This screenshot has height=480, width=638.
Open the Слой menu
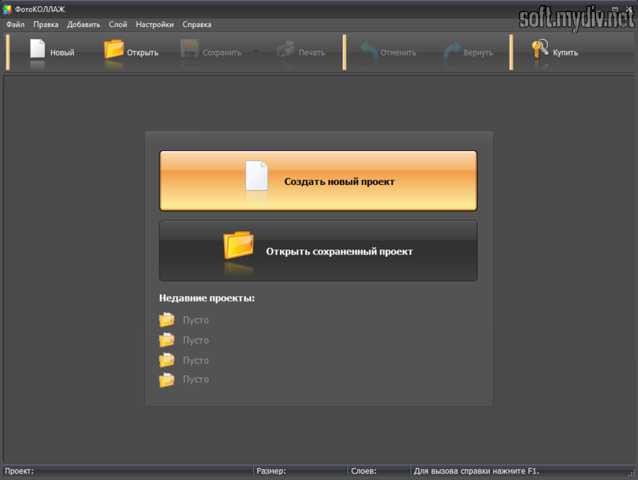click(x=118, y=24)
